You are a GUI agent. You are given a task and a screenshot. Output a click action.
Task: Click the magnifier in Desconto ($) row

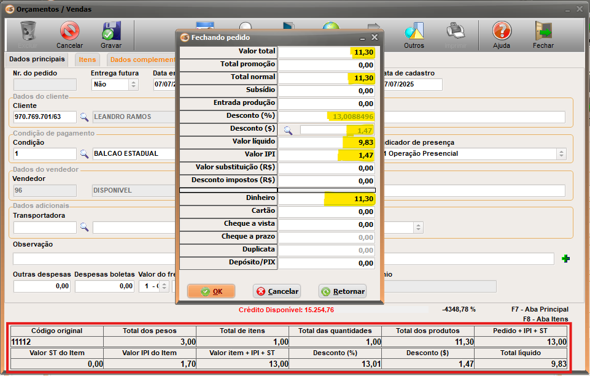point(287,130)
